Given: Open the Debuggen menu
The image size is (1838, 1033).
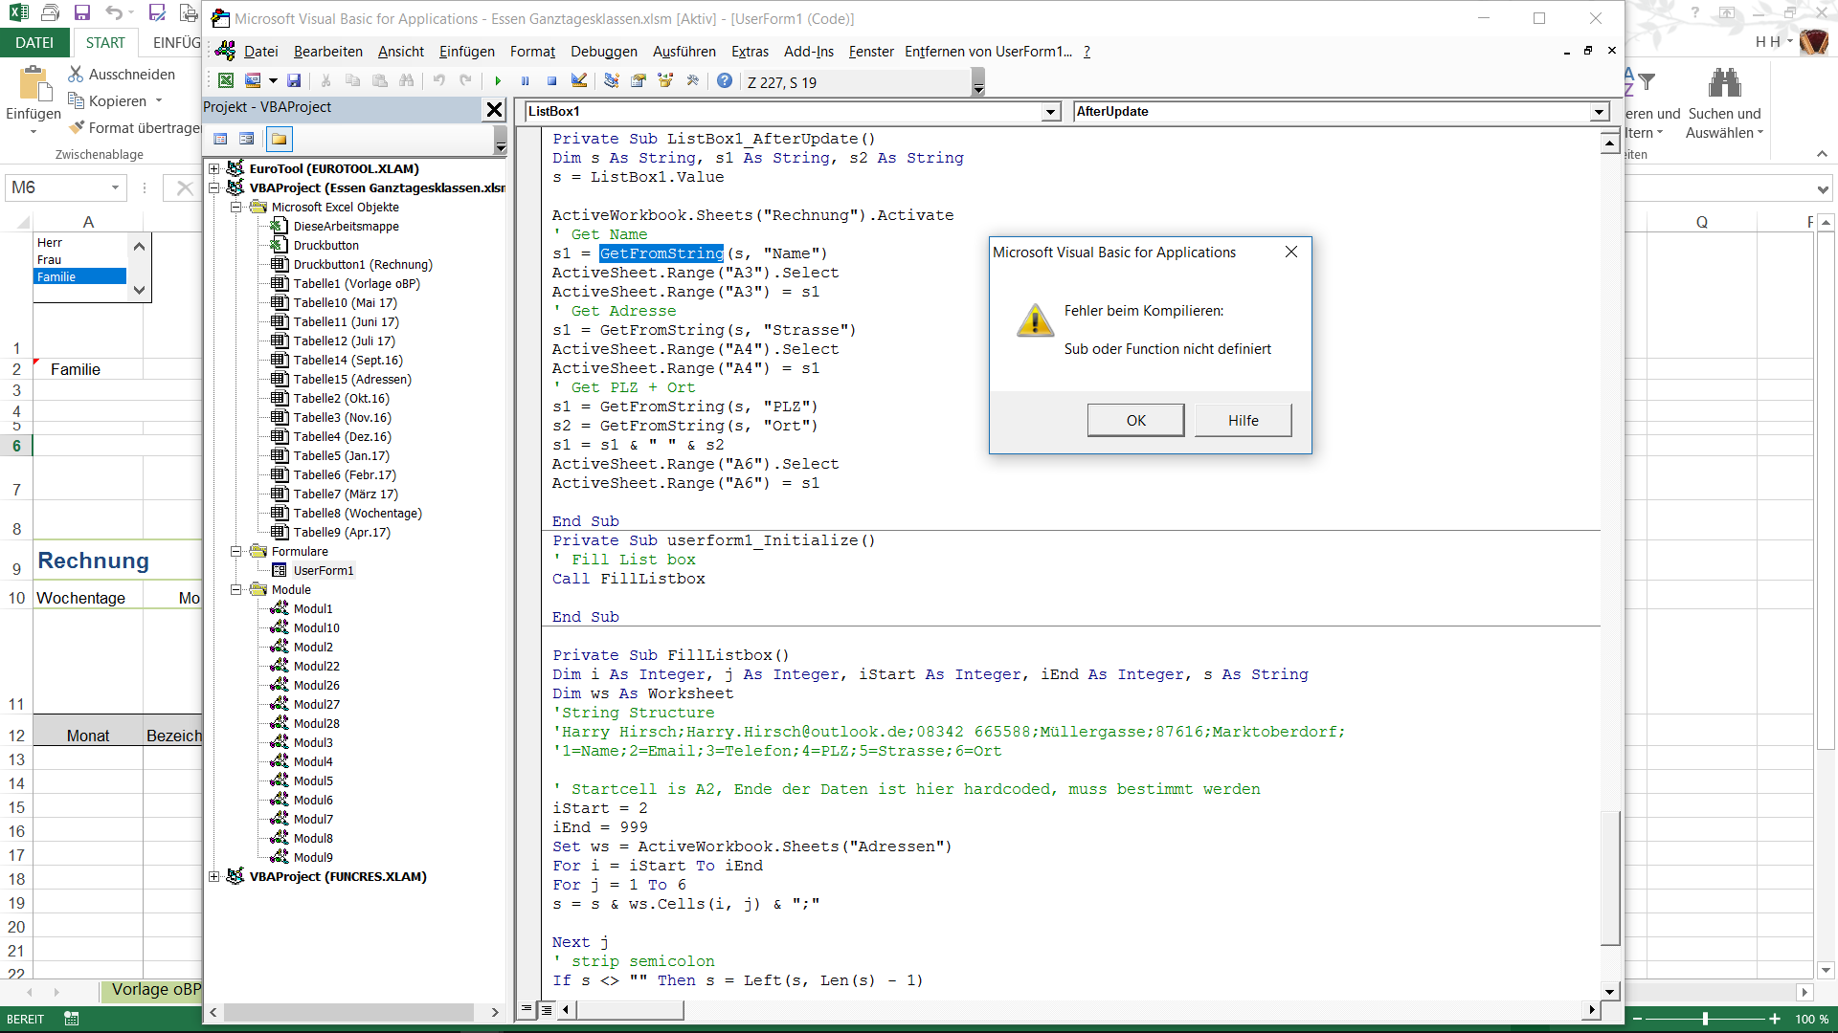Looking at the screenshot, I should pos(603,52).
